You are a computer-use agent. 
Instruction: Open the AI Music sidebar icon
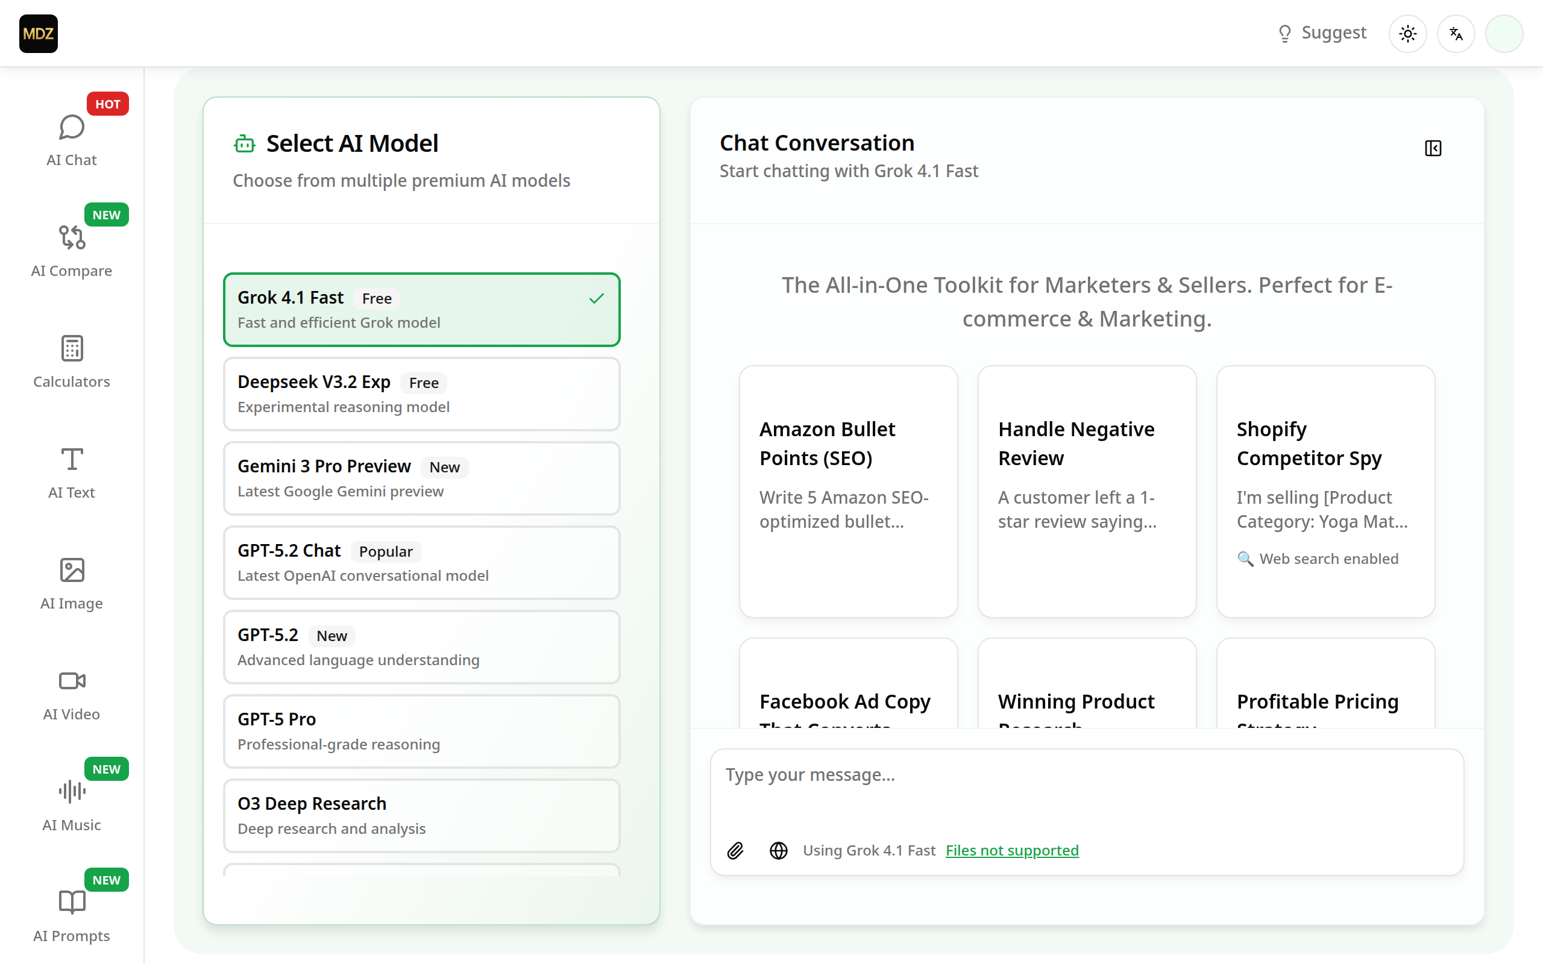[x=71, y=804]
